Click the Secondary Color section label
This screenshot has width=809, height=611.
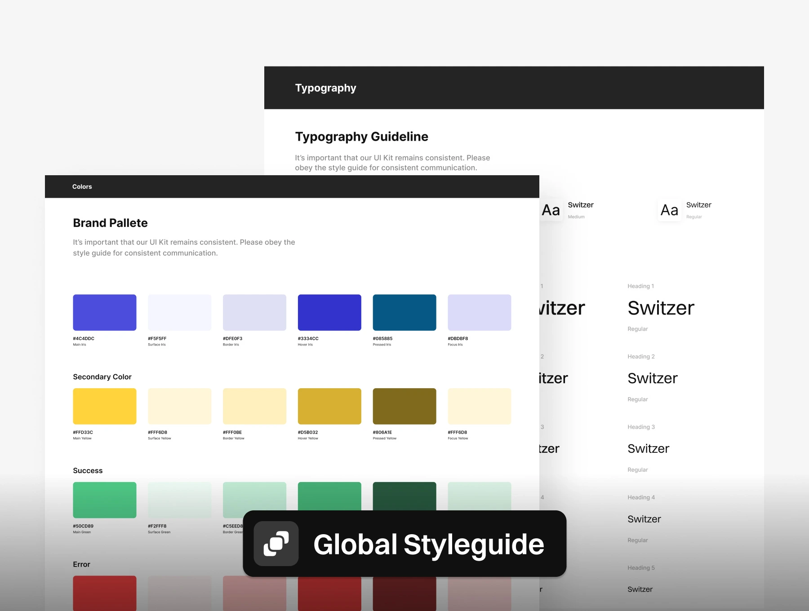coord(102,377)
